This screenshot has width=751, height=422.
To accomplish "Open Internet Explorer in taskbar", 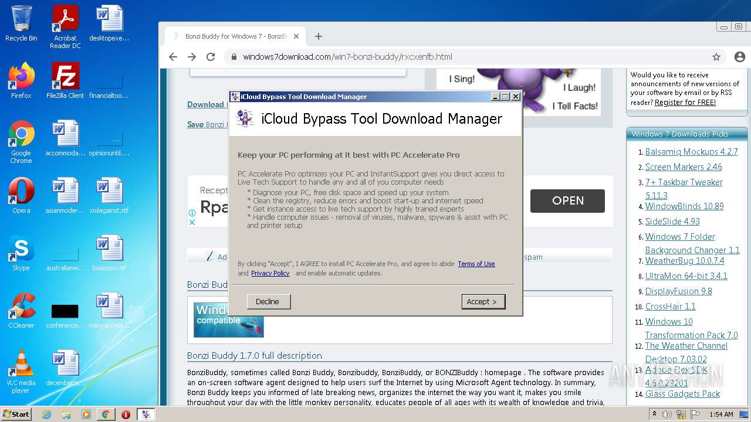I will [x=46, y=414].
